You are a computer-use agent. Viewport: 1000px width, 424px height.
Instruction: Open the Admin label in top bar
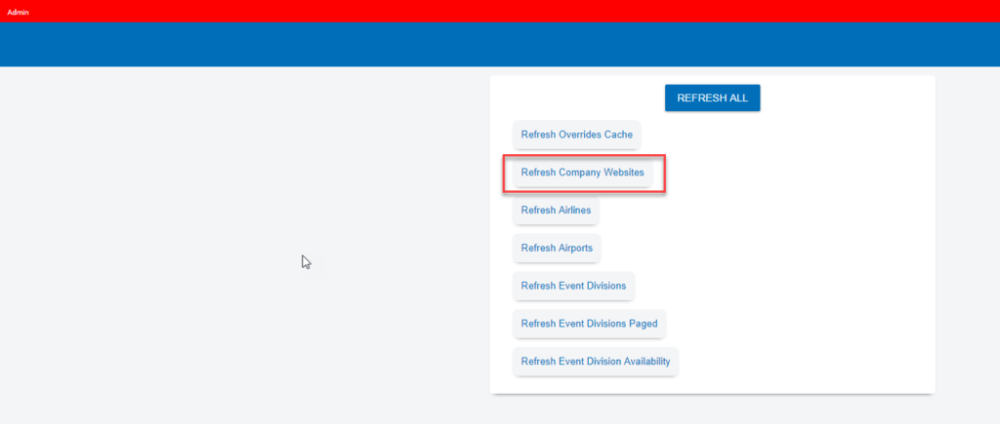[x=19, y=11]
